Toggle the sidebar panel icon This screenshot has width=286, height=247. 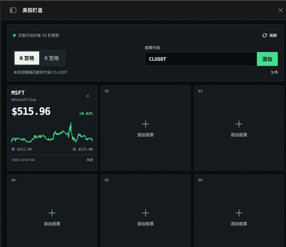point(13,10)
